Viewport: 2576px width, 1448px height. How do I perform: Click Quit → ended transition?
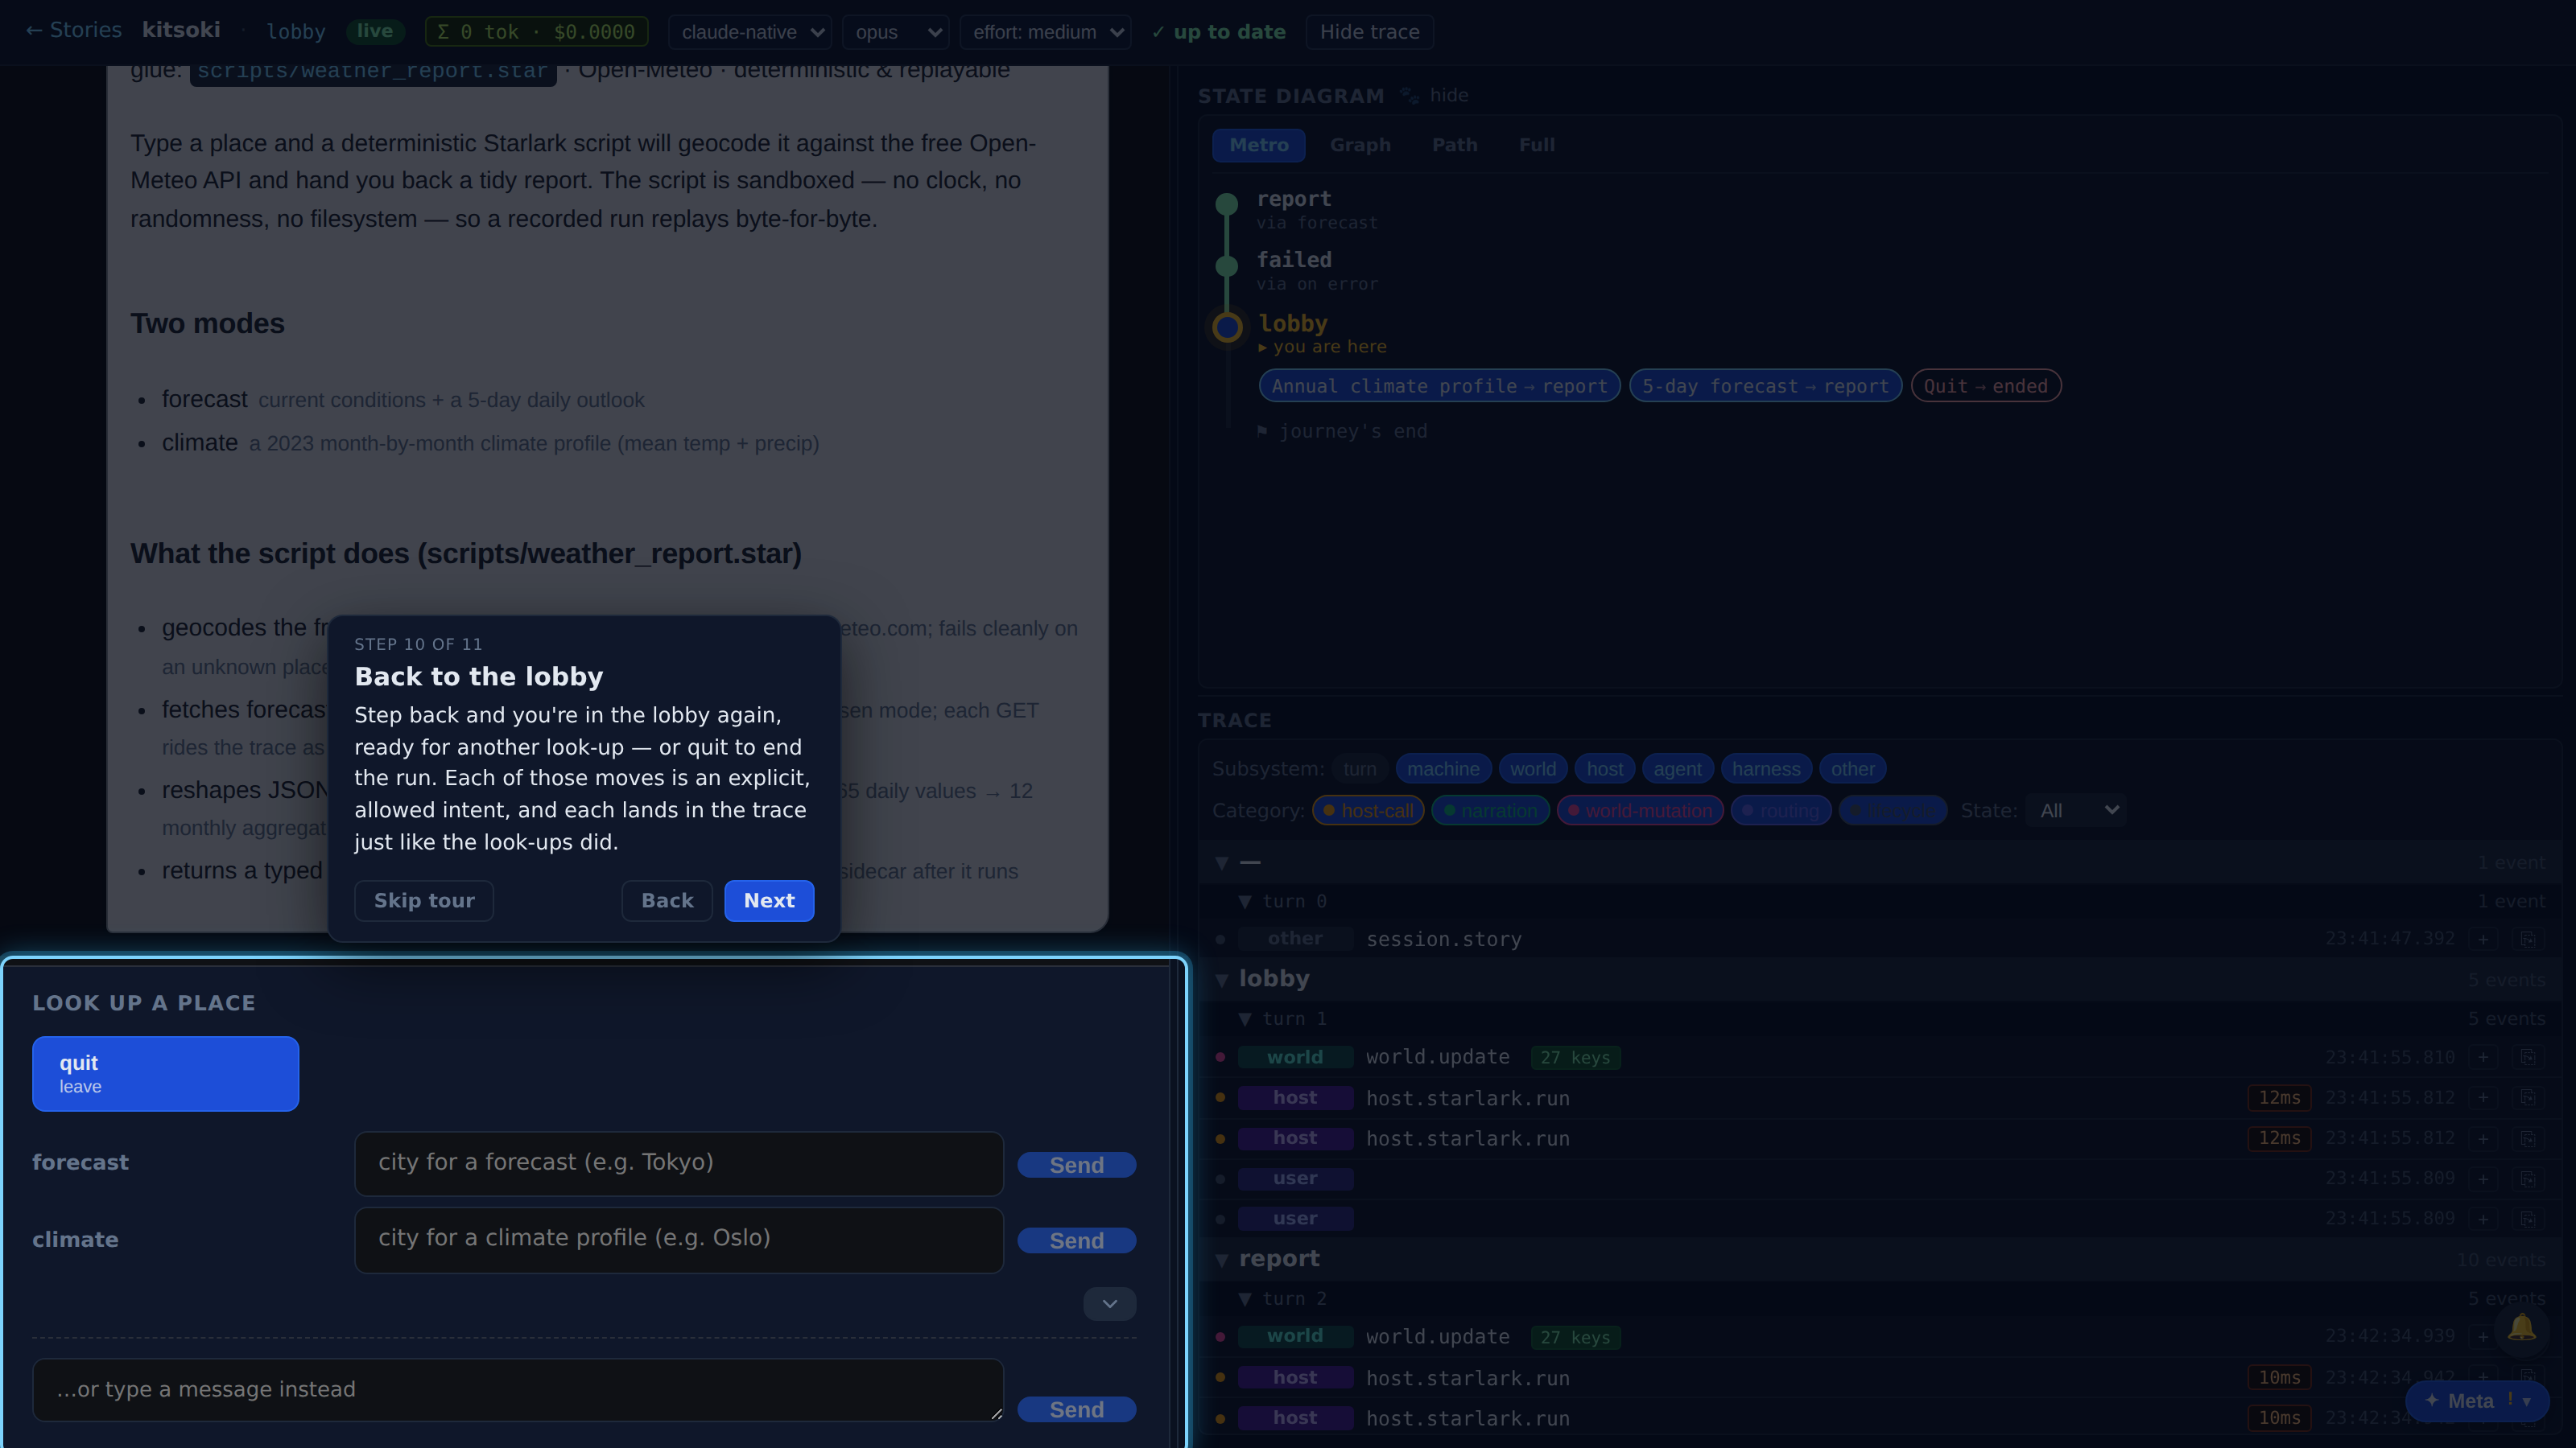[1985, 386]
